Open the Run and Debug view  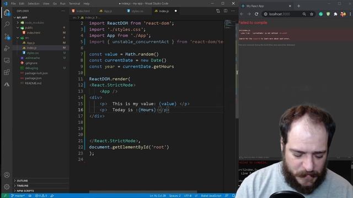7,48
